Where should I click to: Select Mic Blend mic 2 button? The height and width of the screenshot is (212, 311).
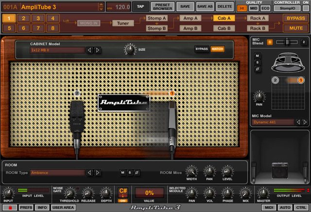click(x=303, y=42)
